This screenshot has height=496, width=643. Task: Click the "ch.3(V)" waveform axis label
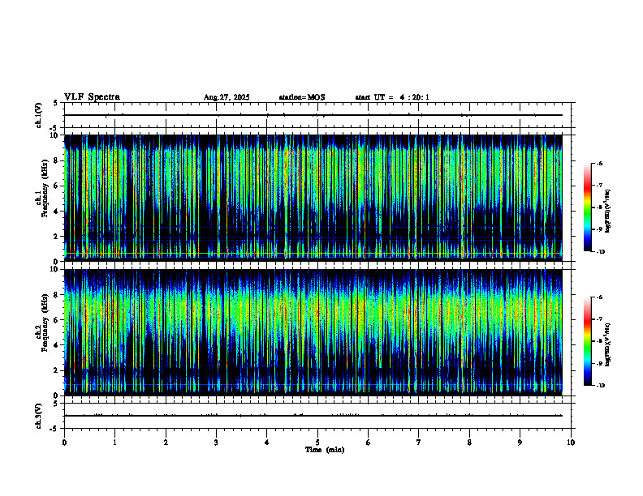coord(39,416)
